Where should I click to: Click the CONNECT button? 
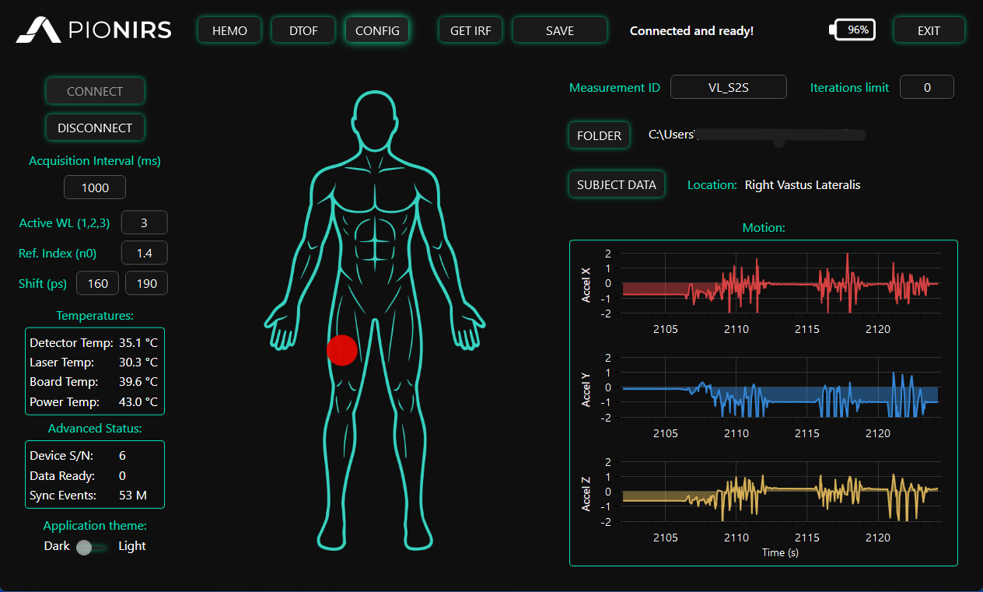95,91
